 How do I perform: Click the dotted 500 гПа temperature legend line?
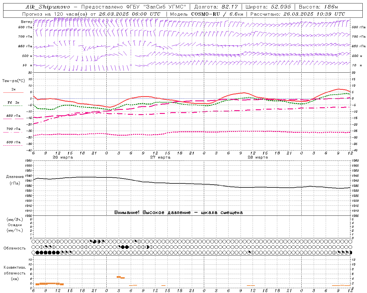[13, 145]
